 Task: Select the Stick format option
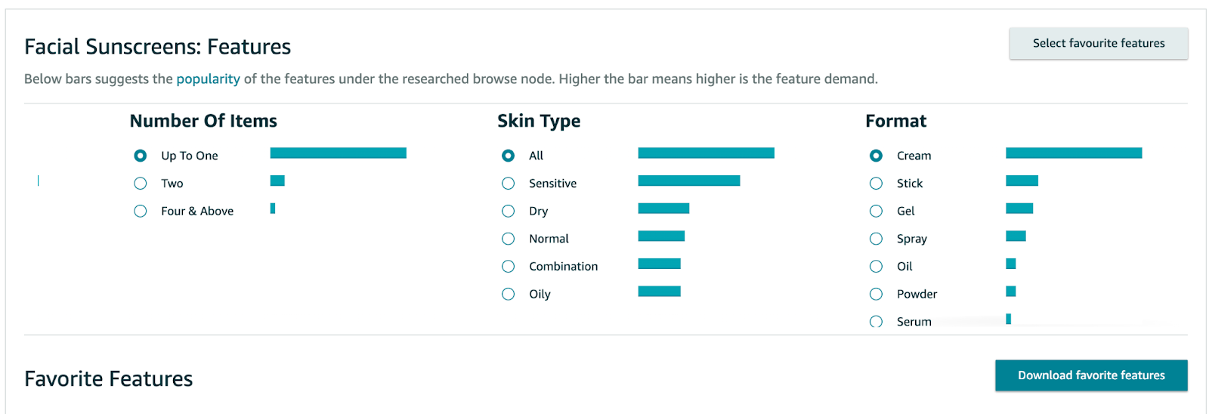pos(877,184)
